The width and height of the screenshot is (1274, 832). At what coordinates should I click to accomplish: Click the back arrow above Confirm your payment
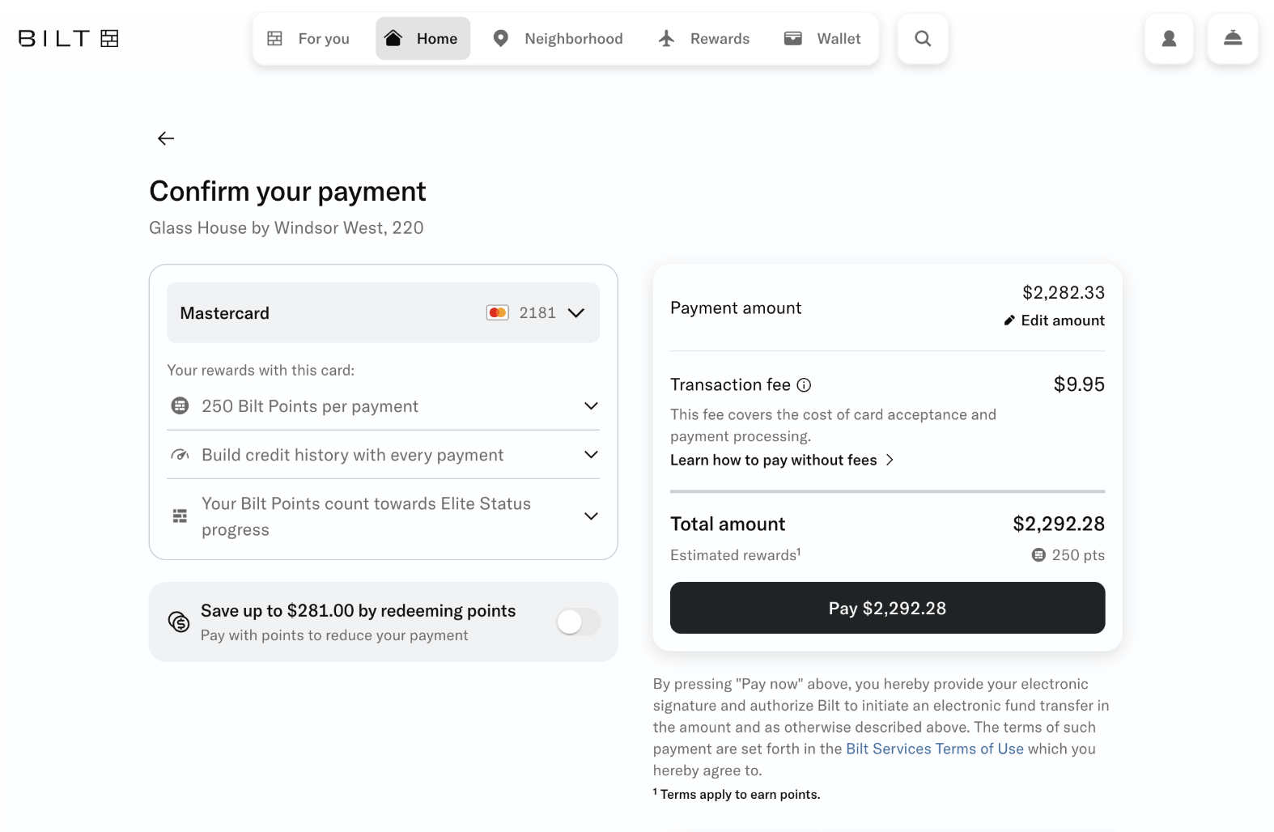click(165, 138)
